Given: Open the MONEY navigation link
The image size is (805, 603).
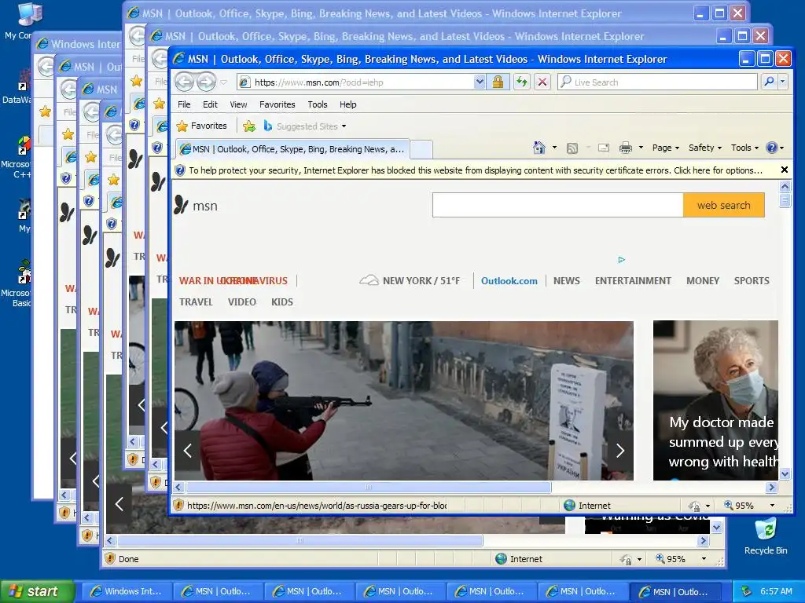Looking at the screenshot, I should tap(702, 281).
